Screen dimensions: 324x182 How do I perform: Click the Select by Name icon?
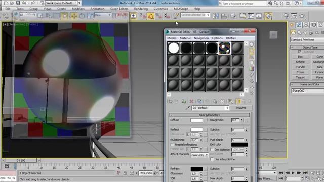tap(48, 16)
